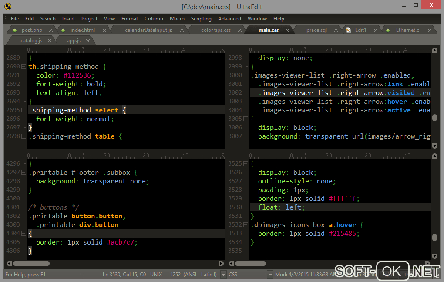444x282 pixels.
Task: Open the Scripting menu
Action: tap(201, 19)
